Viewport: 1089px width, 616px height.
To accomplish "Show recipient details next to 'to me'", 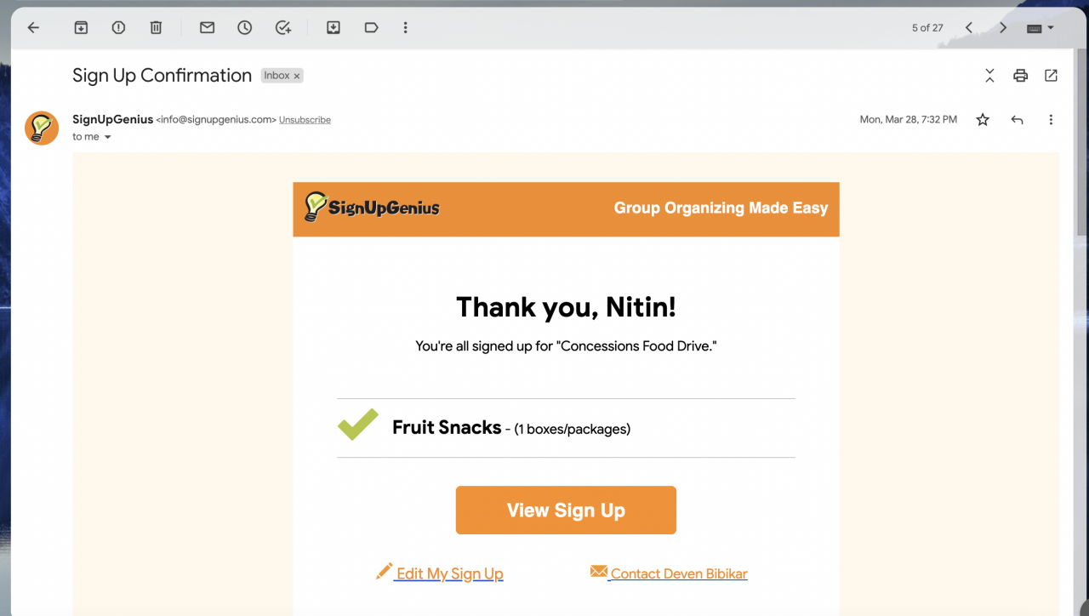I will [108, 137].
